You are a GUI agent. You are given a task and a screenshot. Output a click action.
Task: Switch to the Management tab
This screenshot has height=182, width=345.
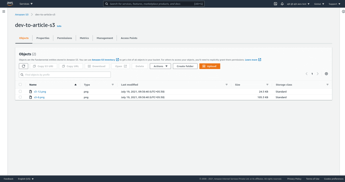105,38
